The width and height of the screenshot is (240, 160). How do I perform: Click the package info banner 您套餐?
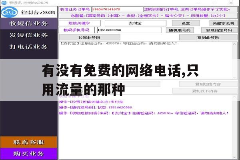tap(148, 16)
